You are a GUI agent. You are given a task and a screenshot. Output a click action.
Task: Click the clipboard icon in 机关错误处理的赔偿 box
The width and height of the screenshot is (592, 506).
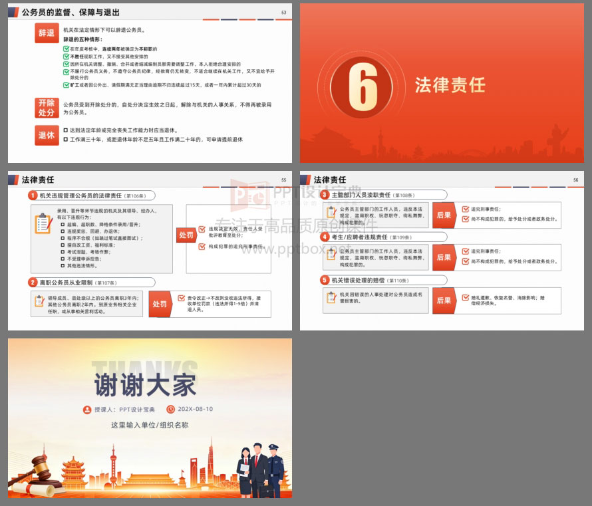331,298
